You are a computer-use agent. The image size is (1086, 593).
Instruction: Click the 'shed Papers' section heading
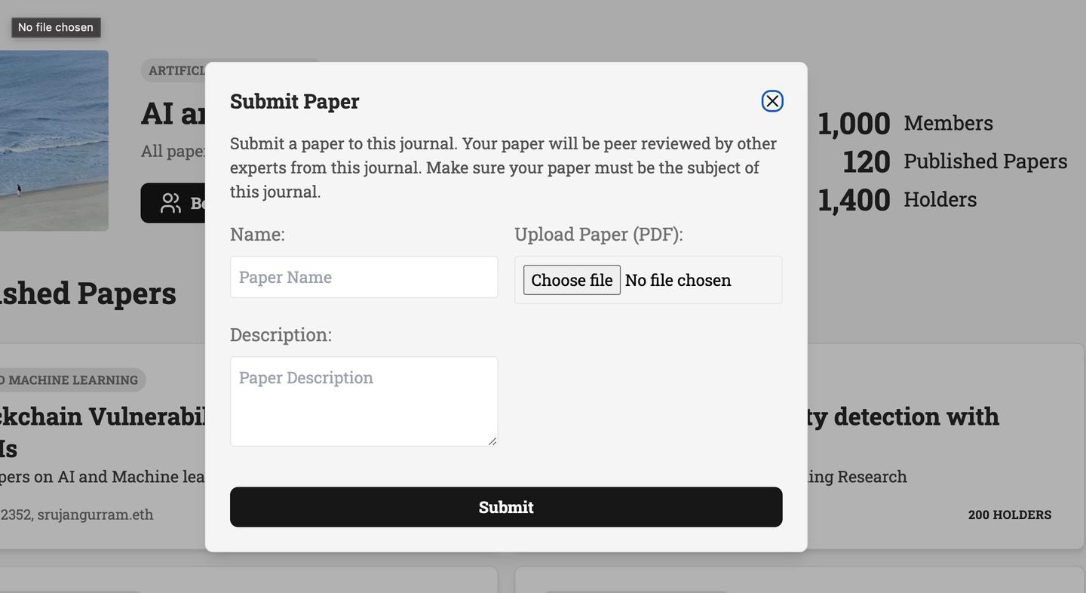point(88,293)
